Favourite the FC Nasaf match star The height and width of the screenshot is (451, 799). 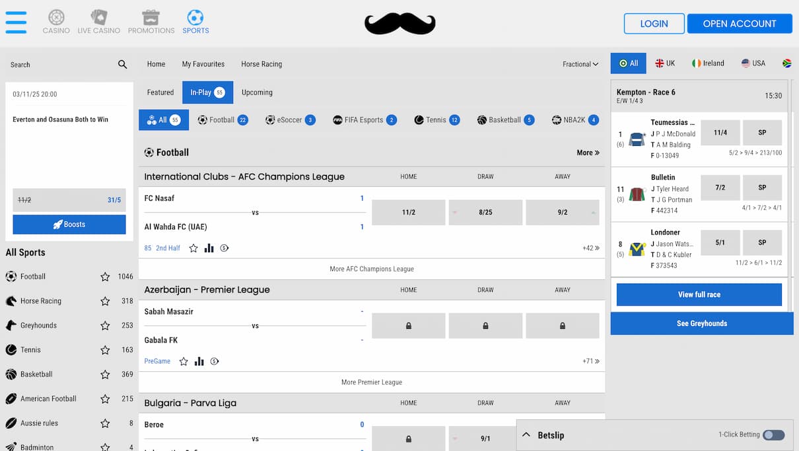click(x=193, y=248)
